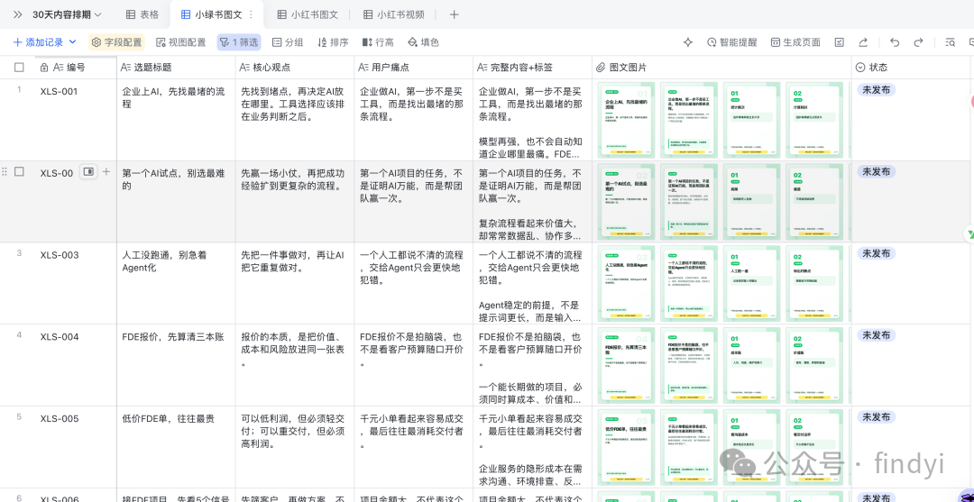Undo the last action
974x502 pixels.
[x=895, y=42]
